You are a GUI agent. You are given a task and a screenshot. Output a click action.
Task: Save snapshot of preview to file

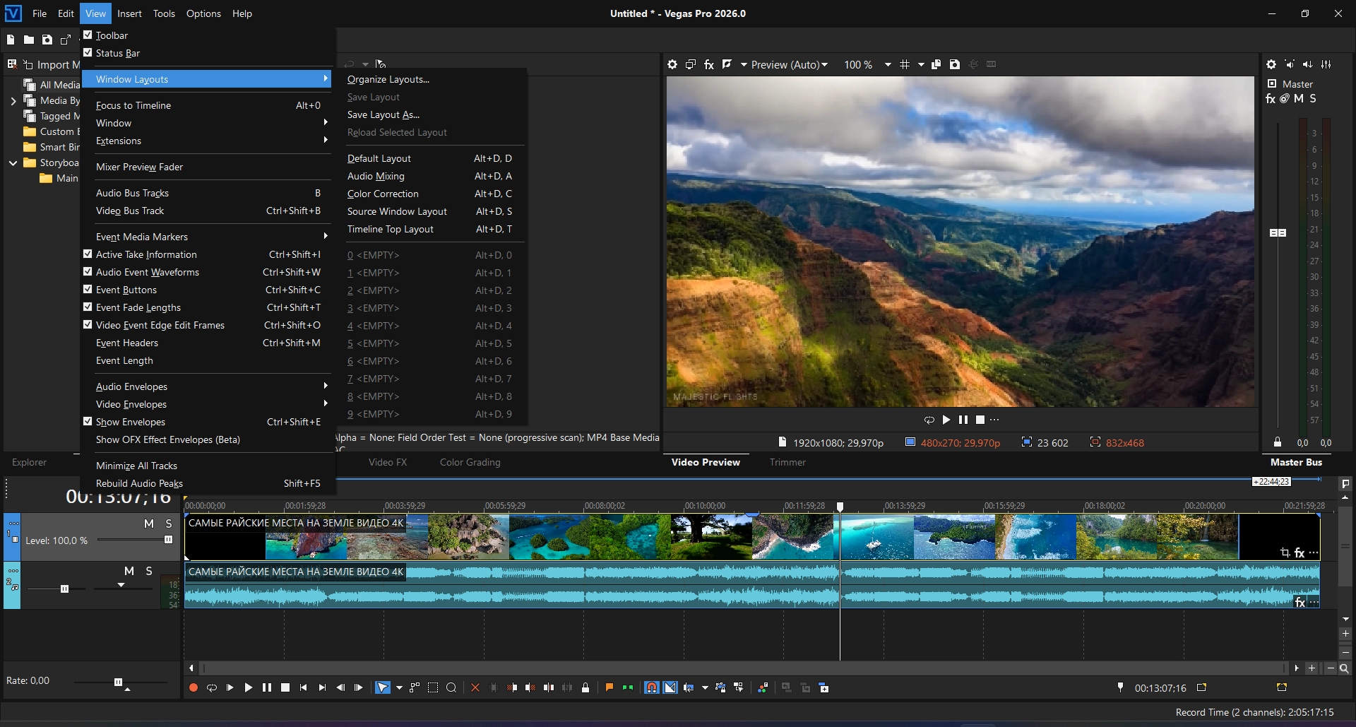(x=955, y=64)
